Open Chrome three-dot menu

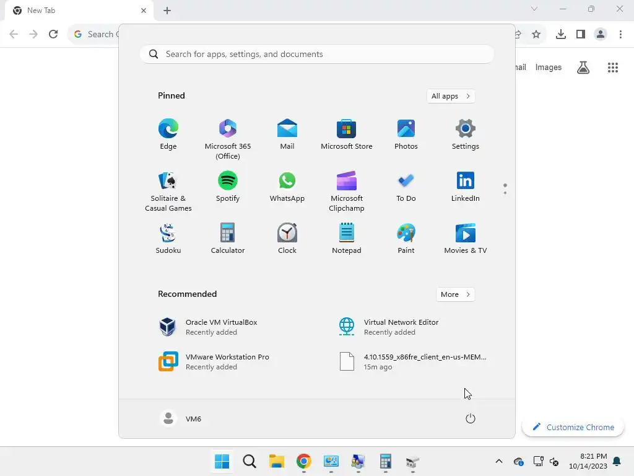620,34
